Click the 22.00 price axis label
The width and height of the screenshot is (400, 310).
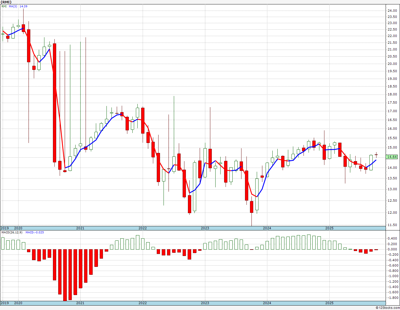(392, 36)
